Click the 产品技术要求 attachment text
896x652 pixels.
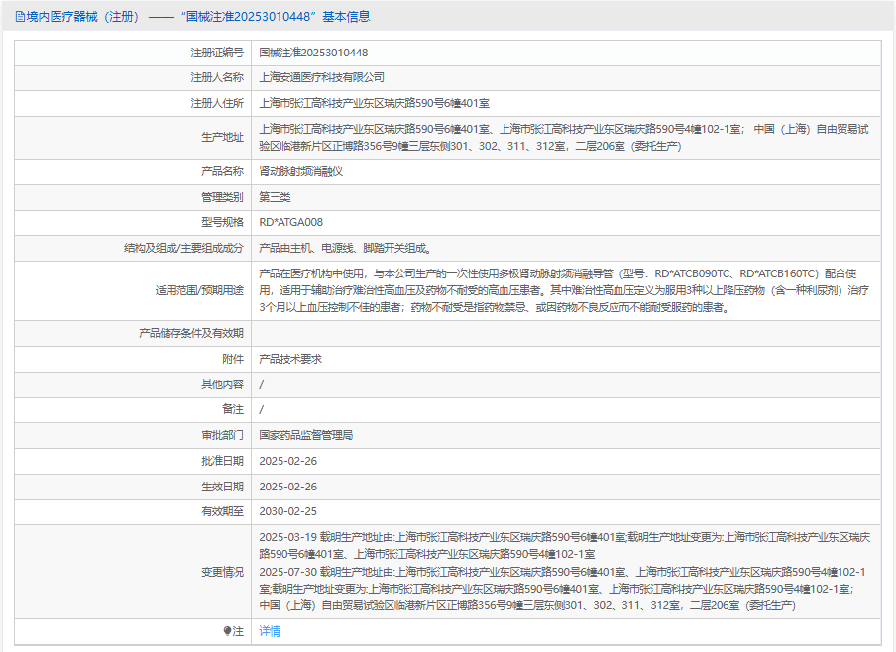[290, 359]
